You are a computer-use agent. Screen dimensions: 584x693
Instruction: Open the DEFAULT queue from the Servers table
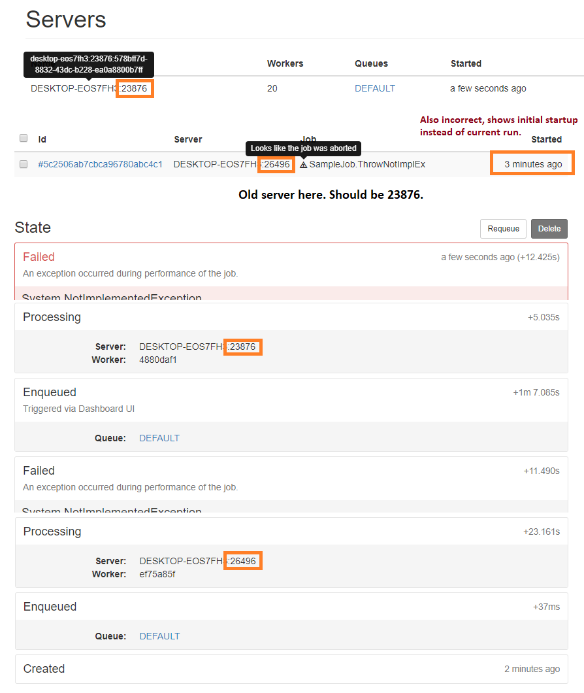pyautogui.click(x=374, y=88)
